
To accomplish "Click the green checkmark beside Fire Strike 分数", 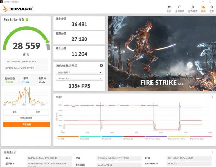I will coord(27,19).
